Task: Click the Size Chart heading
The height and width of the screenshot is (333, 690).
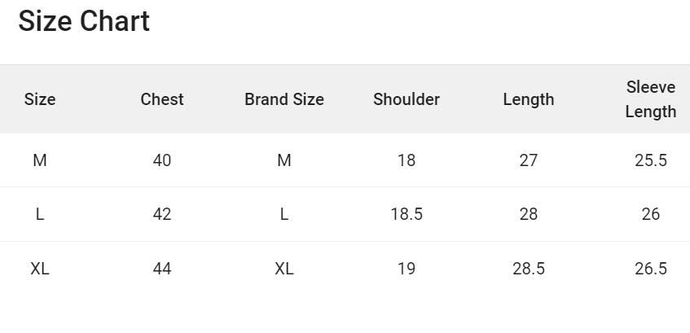Action: coord(84,22)
